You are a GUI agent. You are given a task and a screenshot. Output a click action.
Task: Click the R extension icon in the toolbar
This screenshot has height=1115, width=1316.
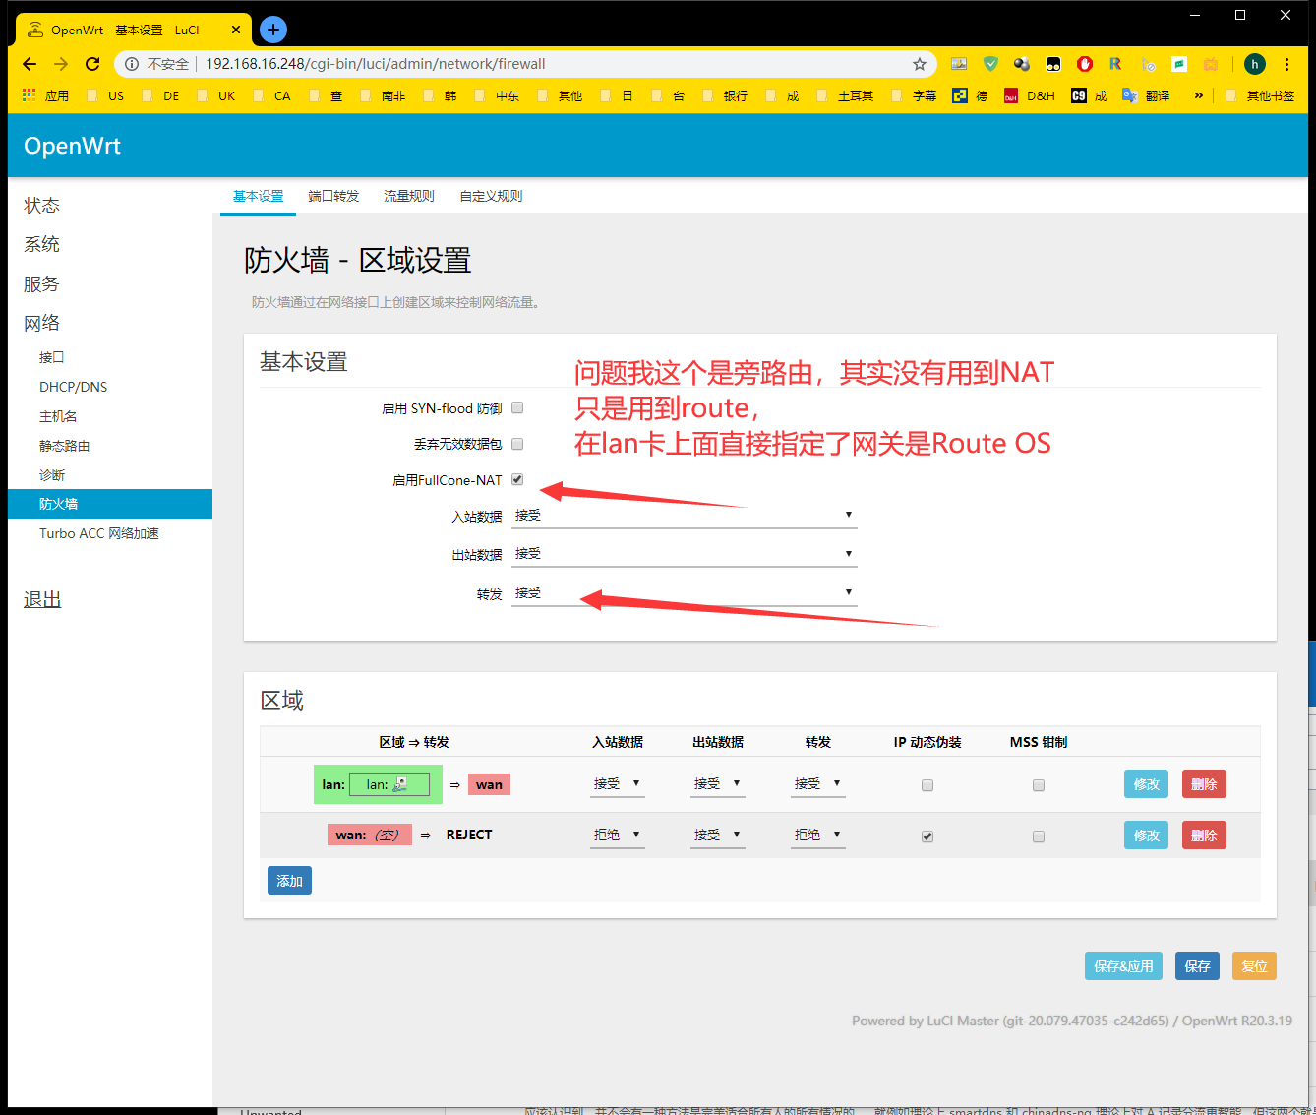tap(1115, 63)
